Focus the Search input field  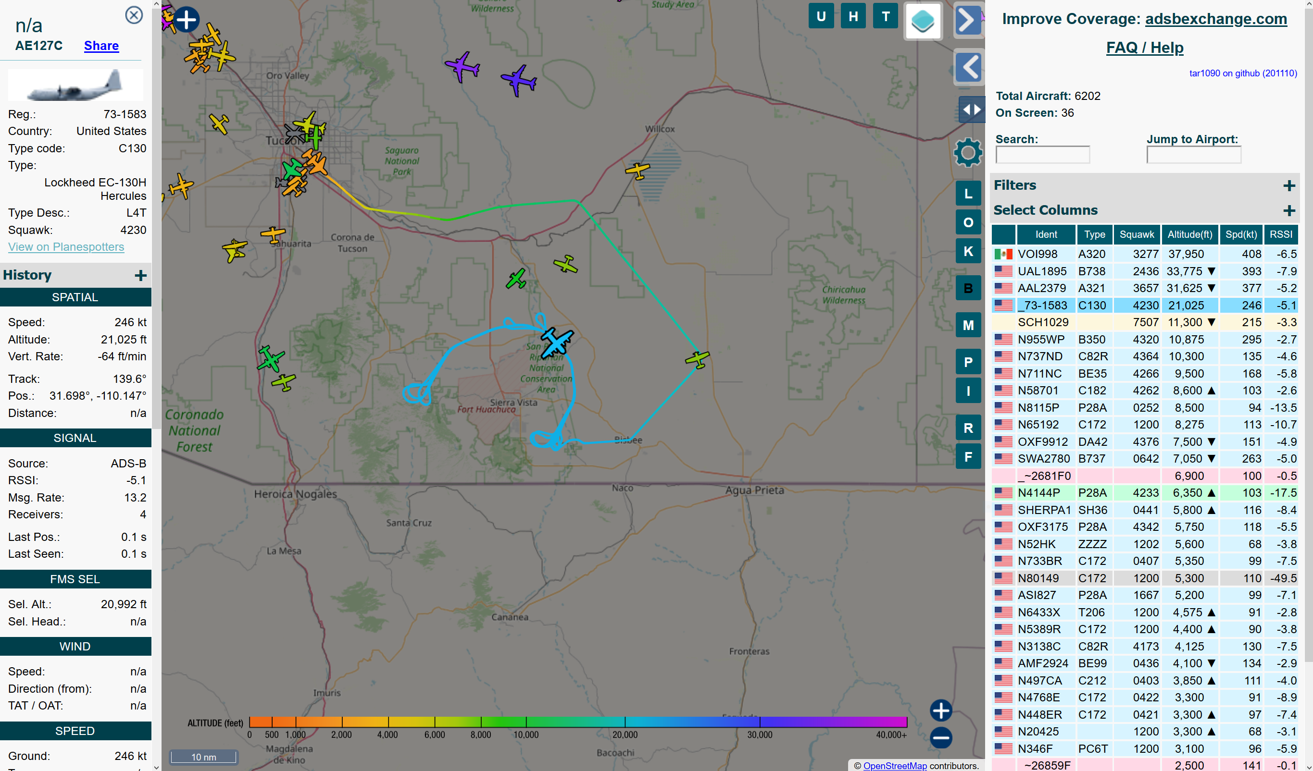pyautogui.click(x=1043, y=155)
